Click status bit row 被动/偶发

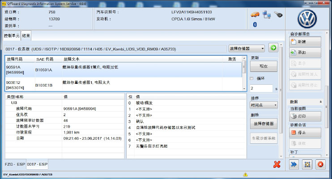[x=187, y=103]
